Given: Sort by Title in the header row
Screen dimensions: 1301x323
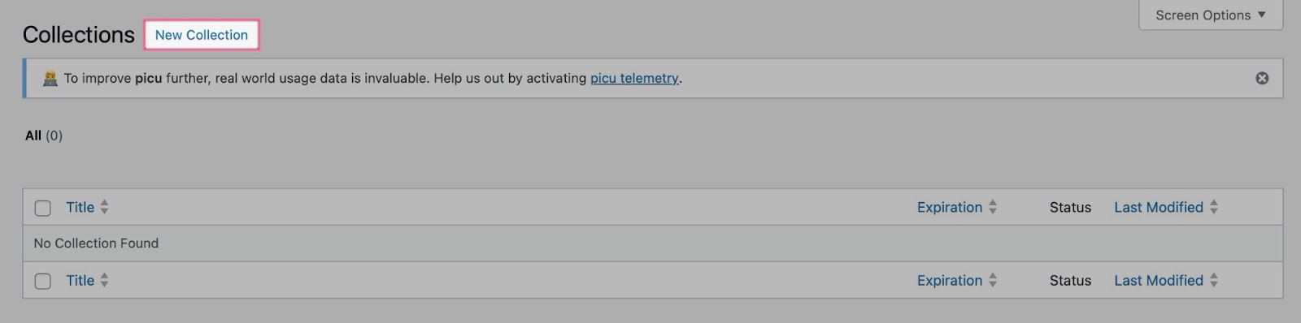Looking at the screenshot, I should click(x=80, y=207).
